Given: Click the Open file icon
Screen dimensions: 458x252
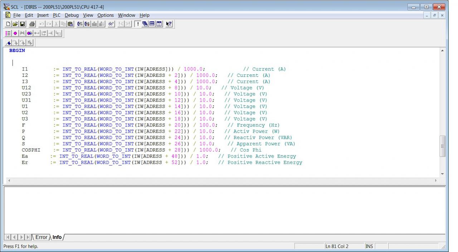Looking at the screenshot, I should click(x=15, y=24).
